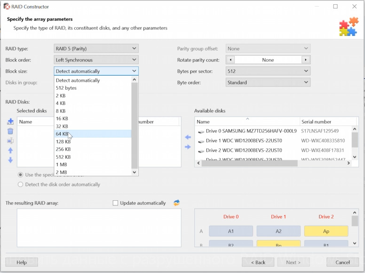Viewport: 365px width, 273px height.
Task: Click Name column header in Selected disks
Action: tap(36, 122)
